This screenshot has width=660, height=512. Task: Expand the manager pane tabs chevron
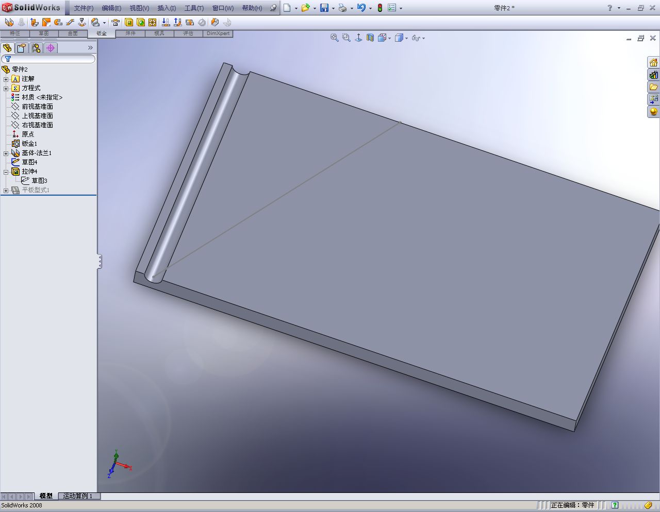(90, 48)
